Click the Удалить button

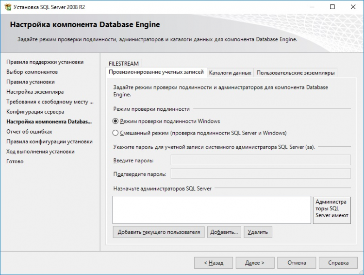point(258,232)
